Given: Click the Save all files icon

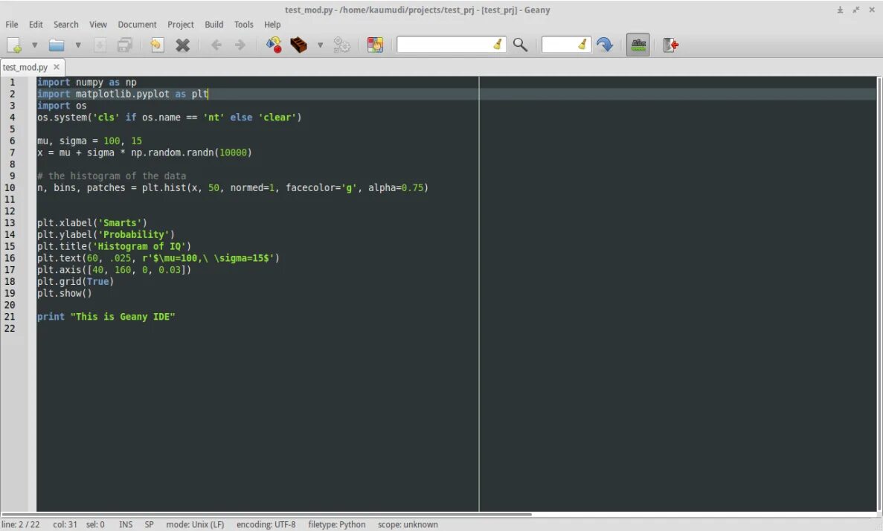Looking at the screenshot, I should (x=124, y=45).
